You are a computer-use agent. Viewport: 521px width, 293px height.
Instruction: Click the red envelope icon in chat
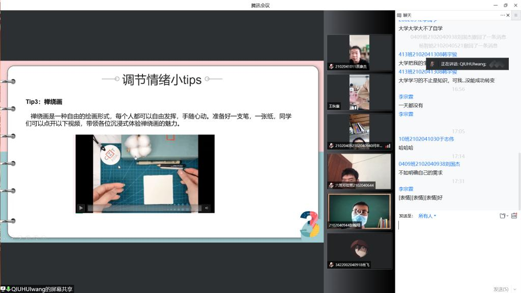coord(514,216)
